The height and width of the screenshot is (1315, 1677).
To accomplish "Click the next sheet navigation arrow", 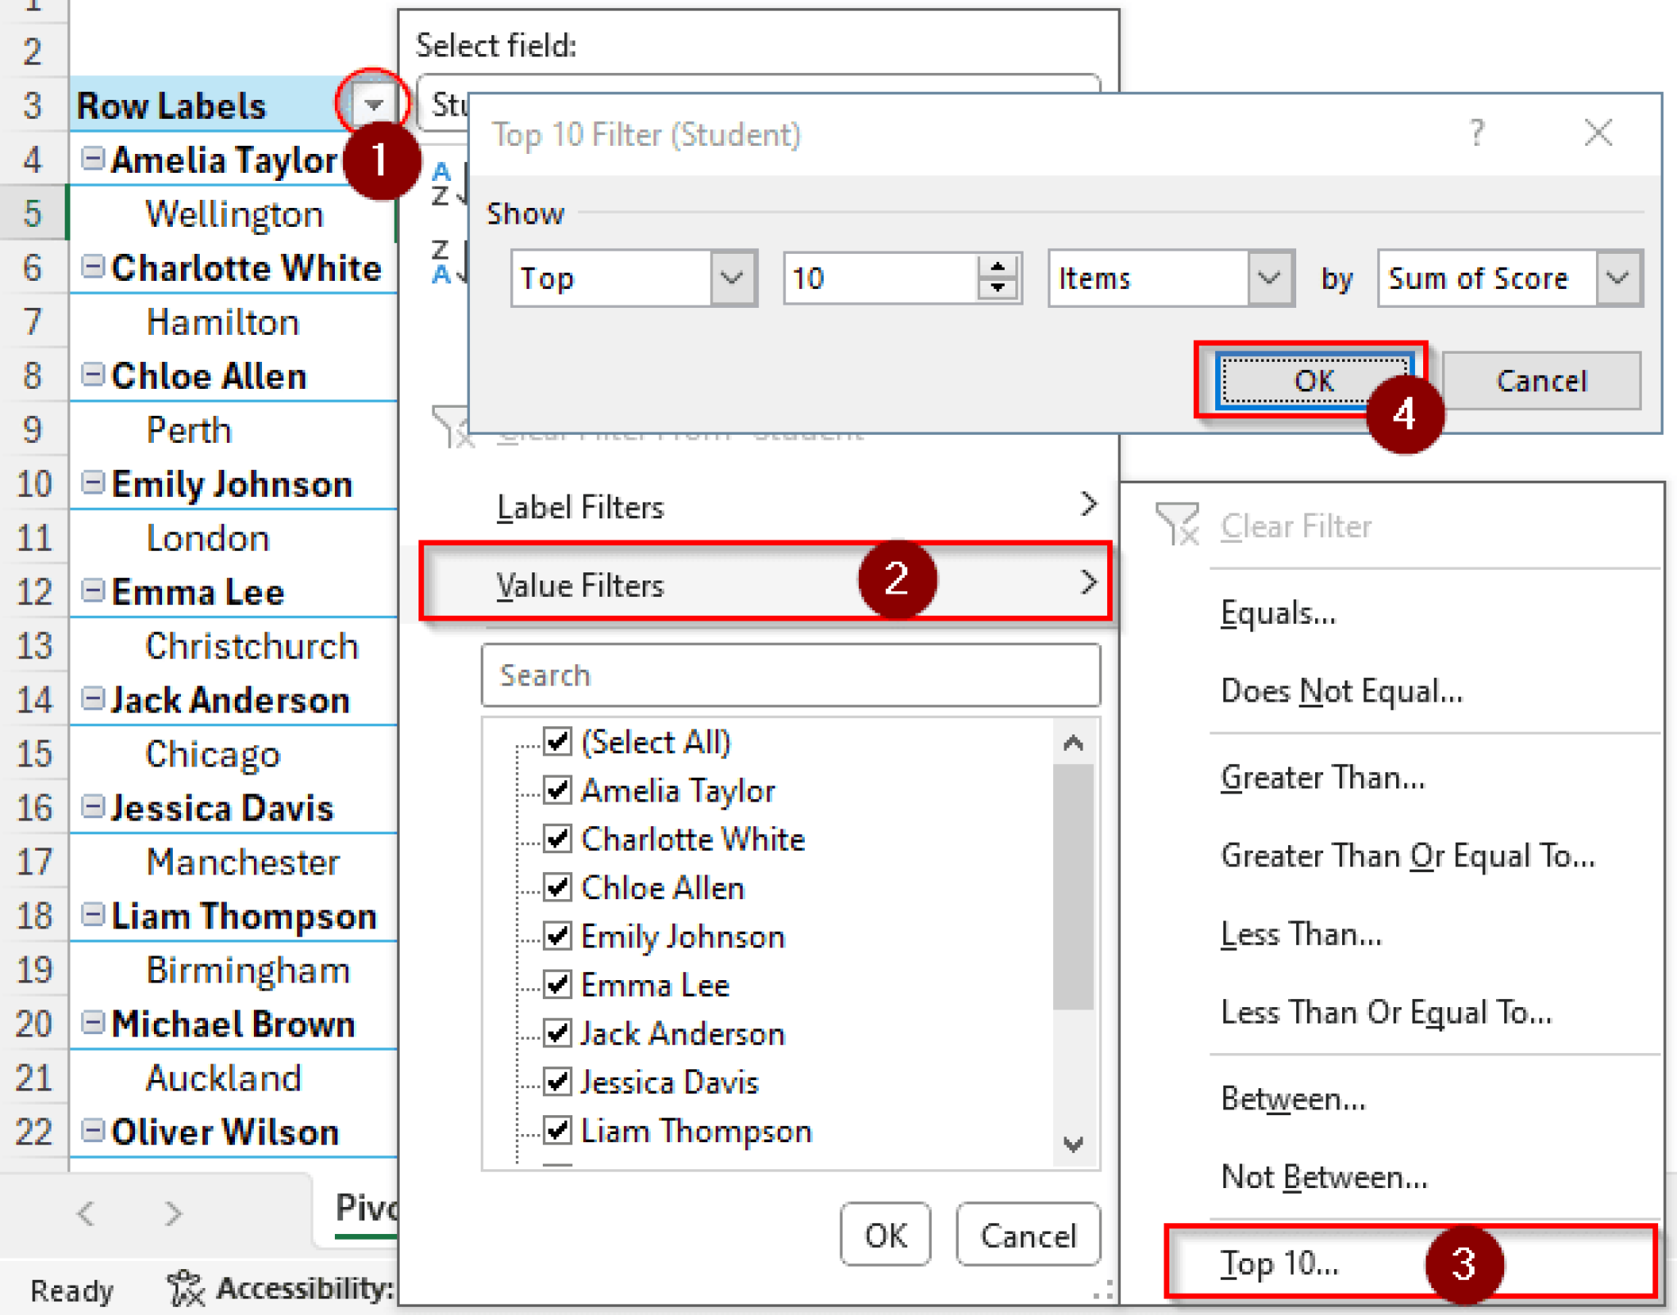I will tap(170, 1213).
